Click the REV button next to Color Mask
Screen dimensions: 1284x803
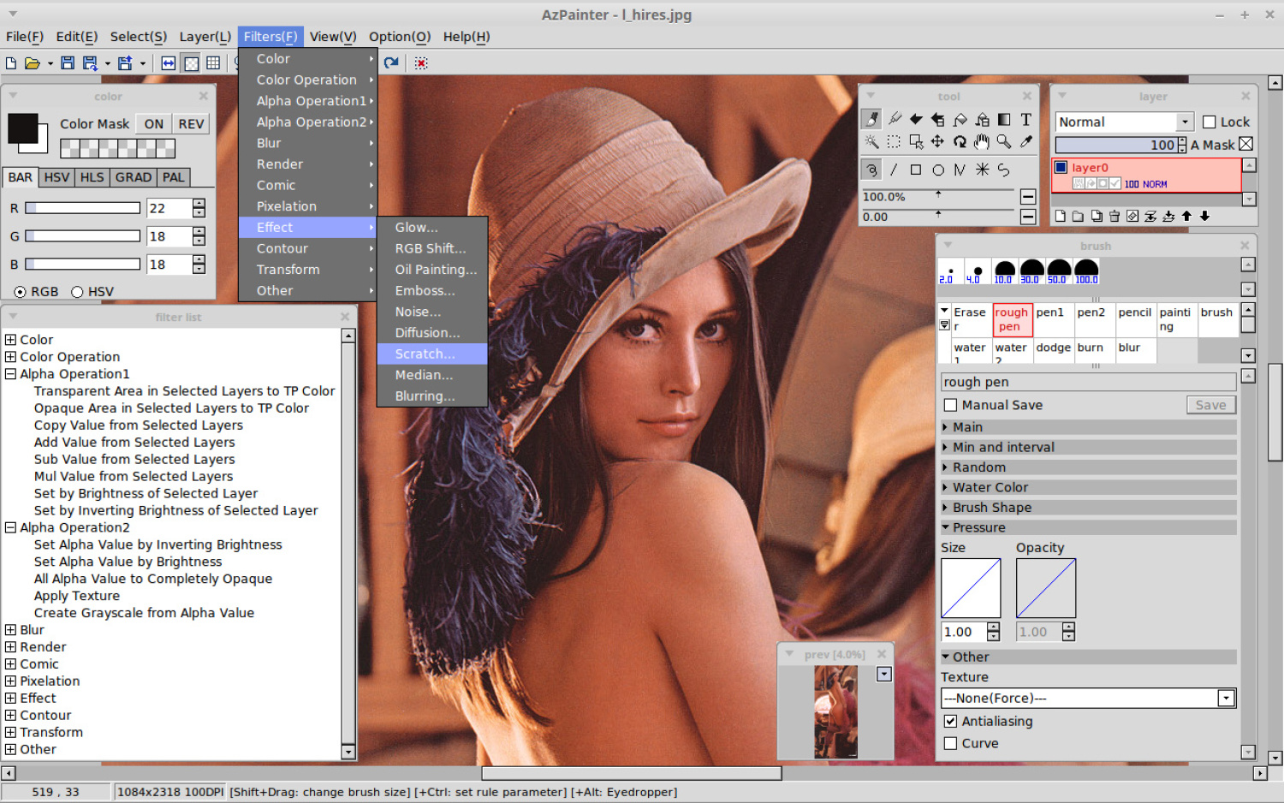tap(190, 123)
